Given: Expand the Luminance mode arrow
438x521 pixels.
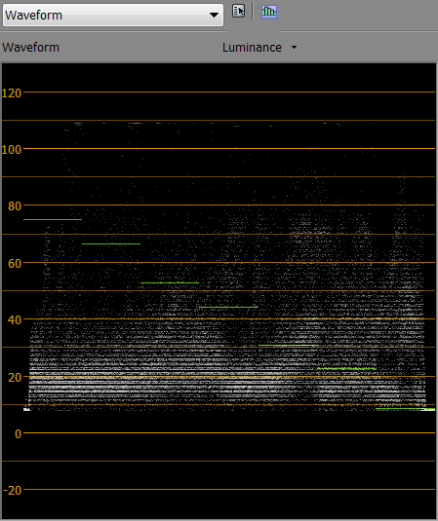Looking at the screenshot, I should (294, 48).
